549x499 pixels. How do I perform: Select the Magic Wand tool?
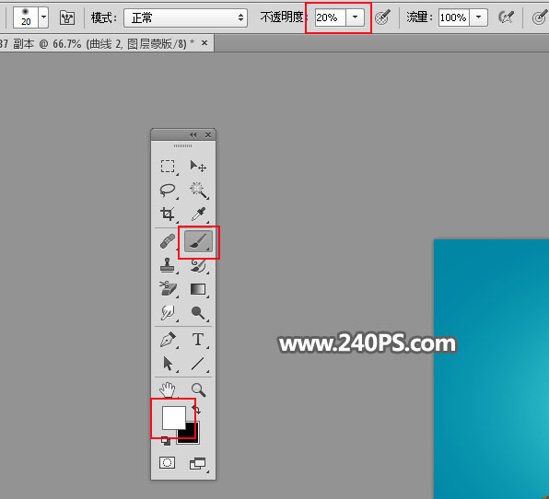click(x=198, y=191)
